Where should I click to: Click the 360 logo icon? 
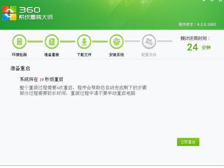[x=8, y=12]
